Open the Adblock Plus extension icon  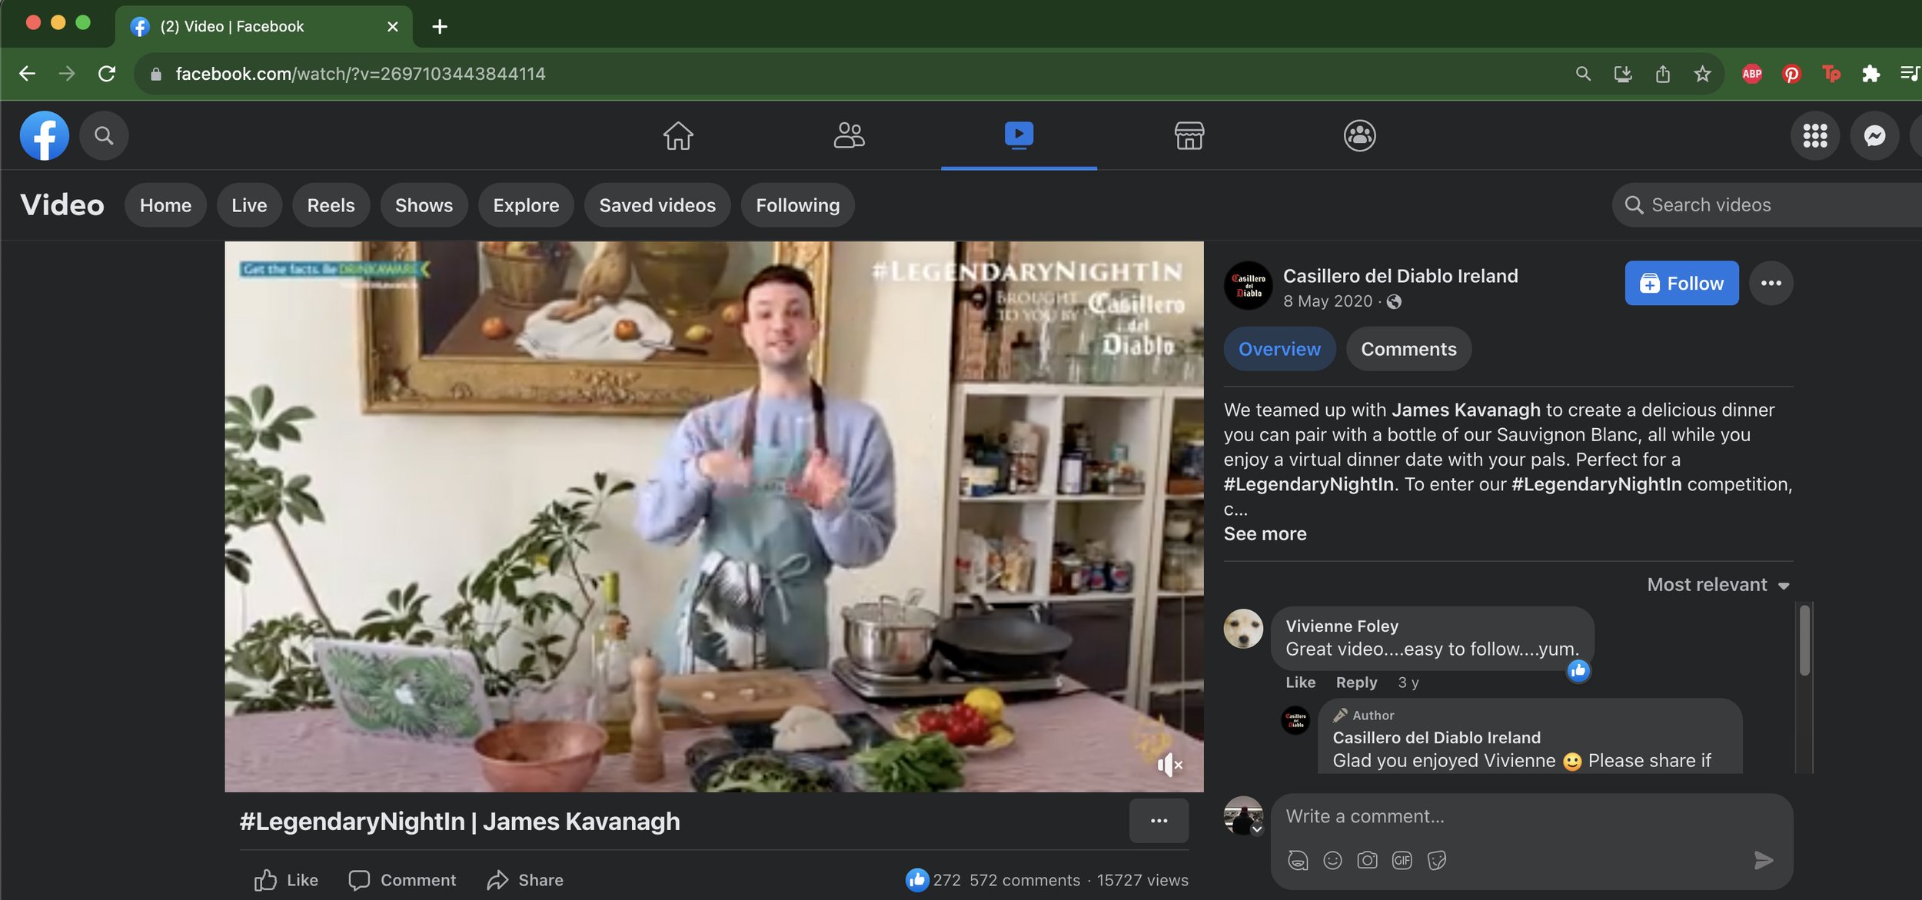tap(1752, 74)
